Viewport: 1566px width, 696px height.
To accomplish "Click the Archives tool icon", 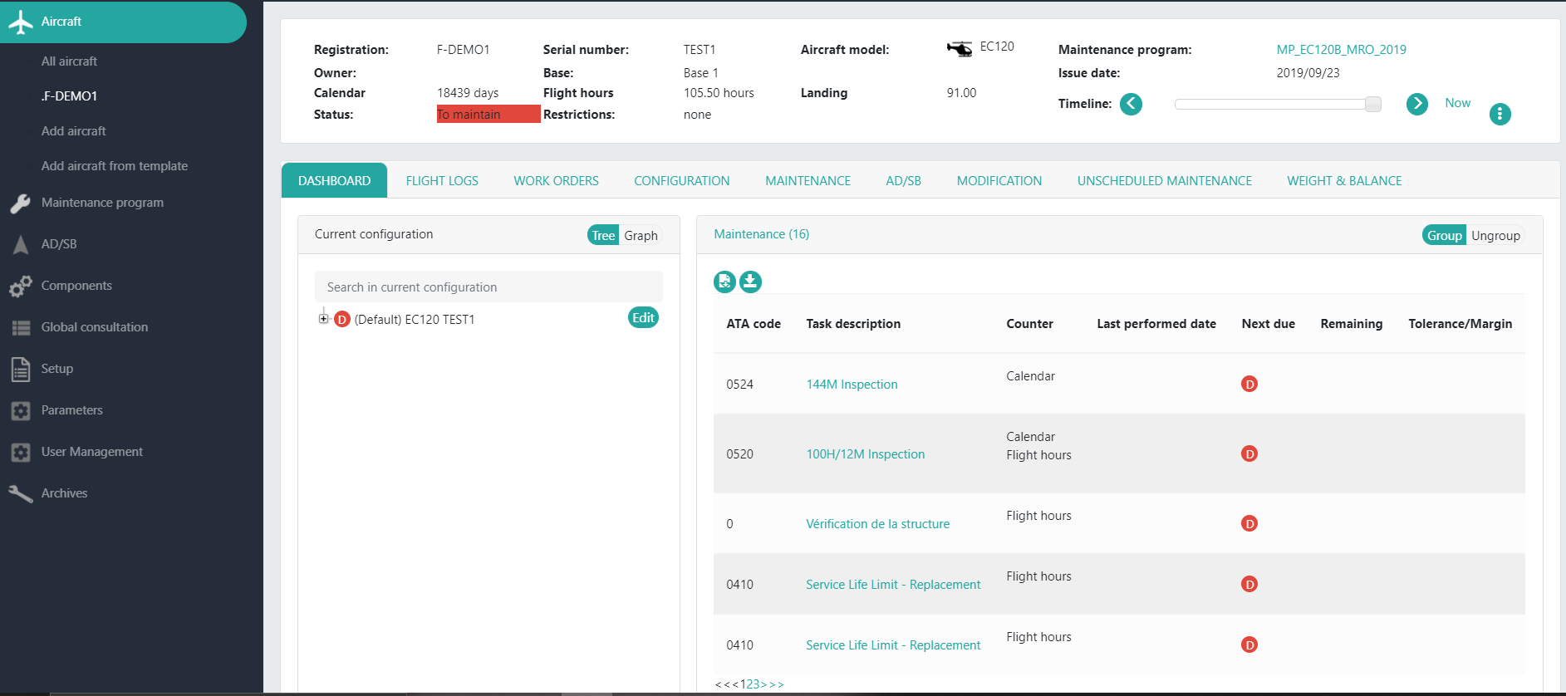I will [21, 493].
